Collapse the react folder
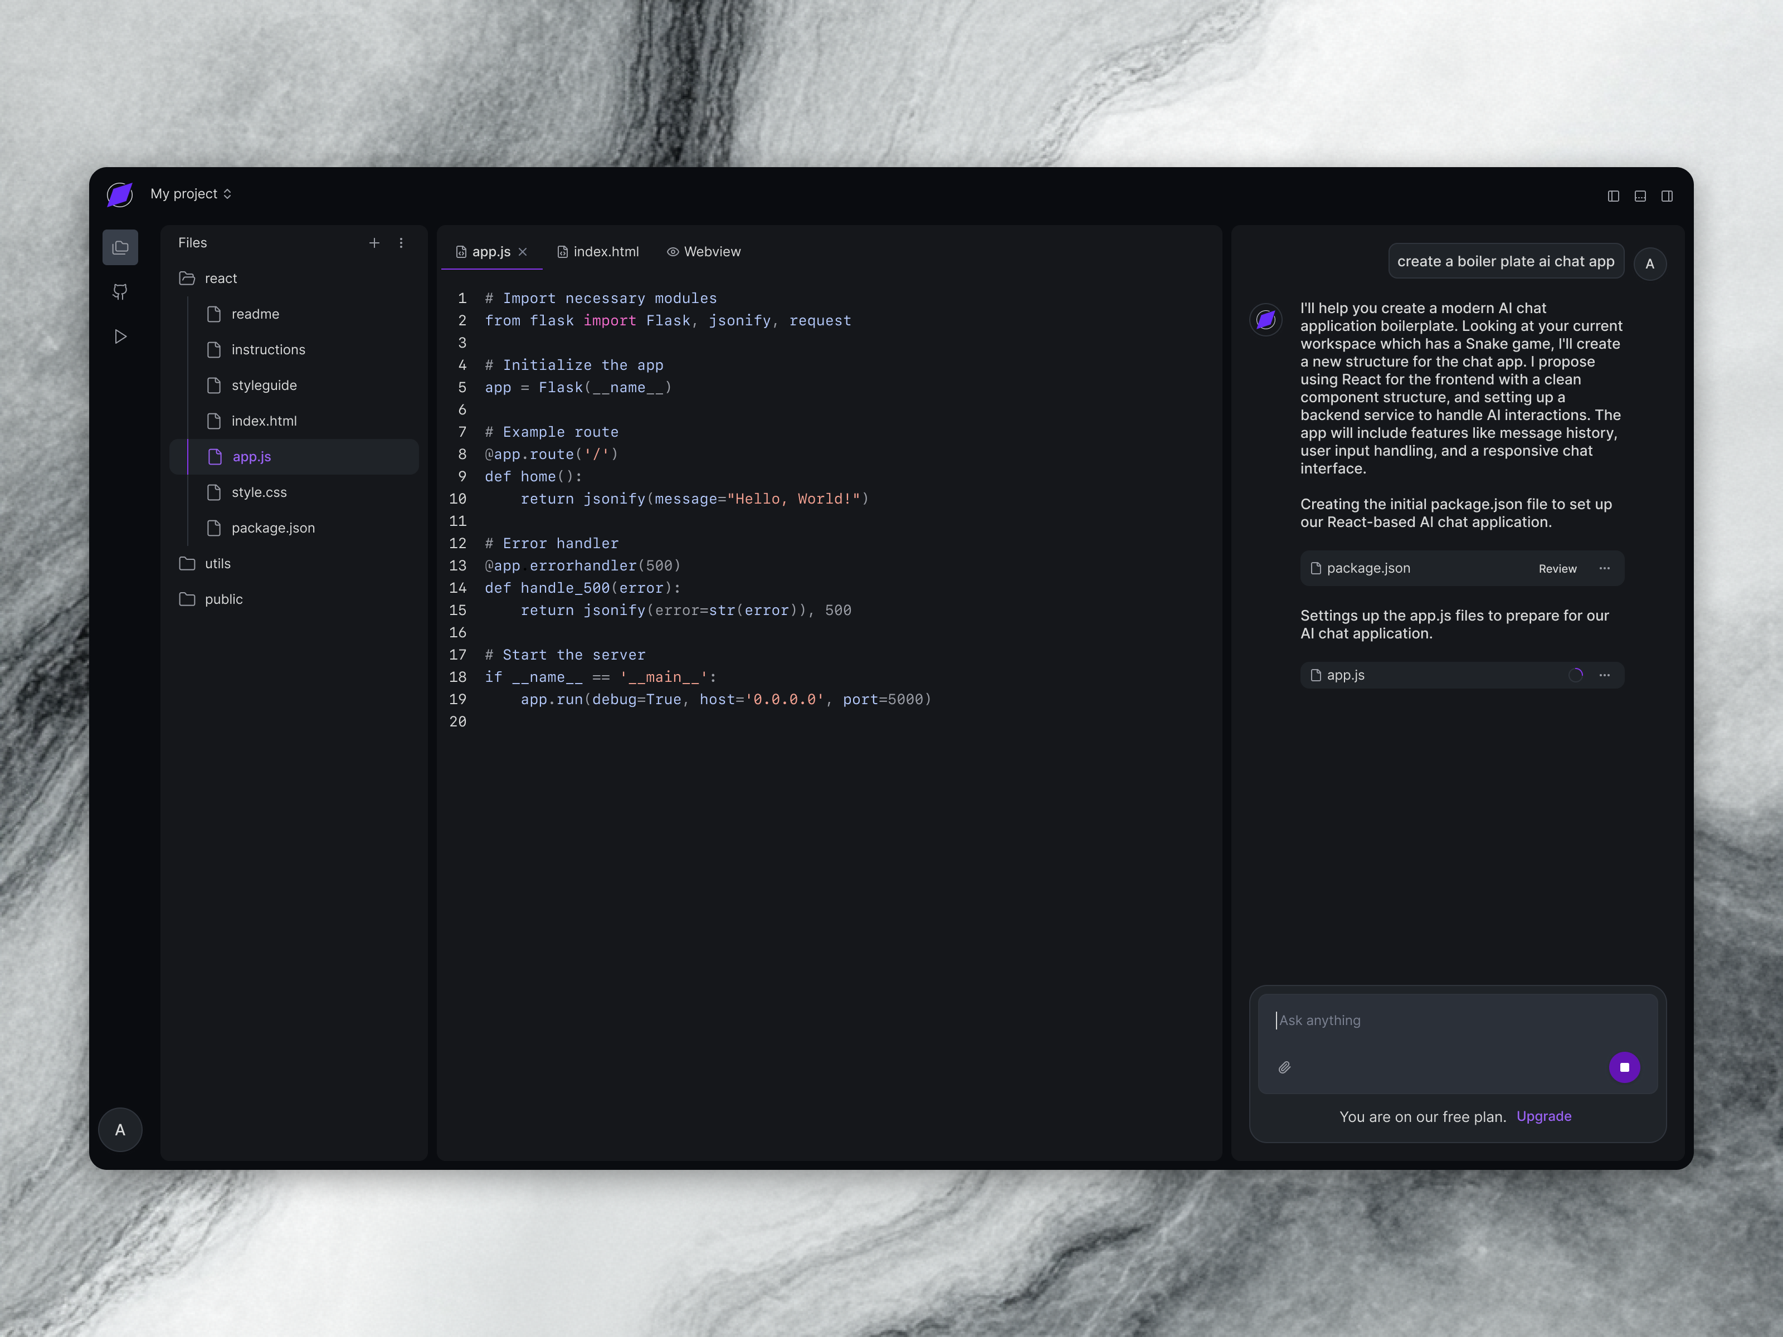This screenshot has width=1783, height=1337. coord(220,278)
